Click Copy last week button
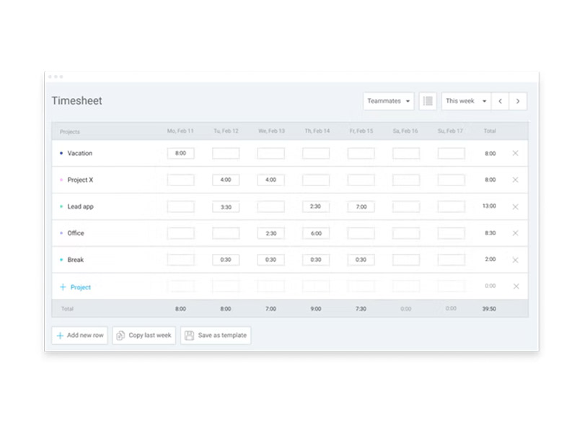Screen dimensions: 577x433 coord(144,336)
